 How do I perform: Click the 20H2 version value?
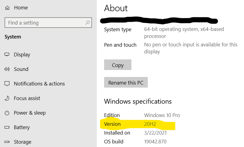coord(150,124)
